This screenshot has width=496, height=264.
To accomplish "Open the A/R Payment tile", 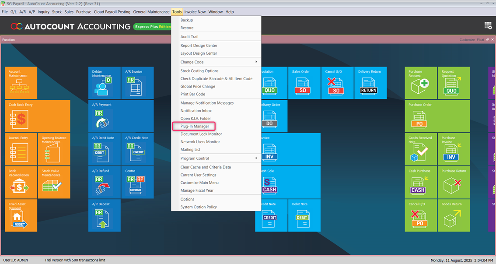I will pyautogui.click(x=121, y=116).
